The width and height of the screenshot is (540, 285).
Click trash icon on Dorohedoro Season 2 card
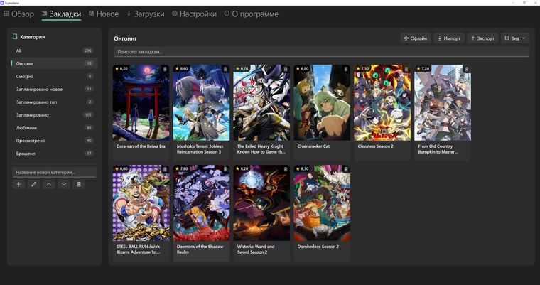coord(346,169)
